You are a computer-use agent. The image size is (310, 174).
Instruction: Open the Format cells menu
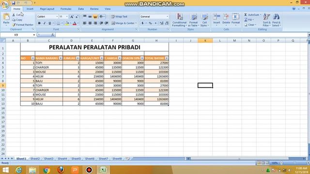click(236, 19)
